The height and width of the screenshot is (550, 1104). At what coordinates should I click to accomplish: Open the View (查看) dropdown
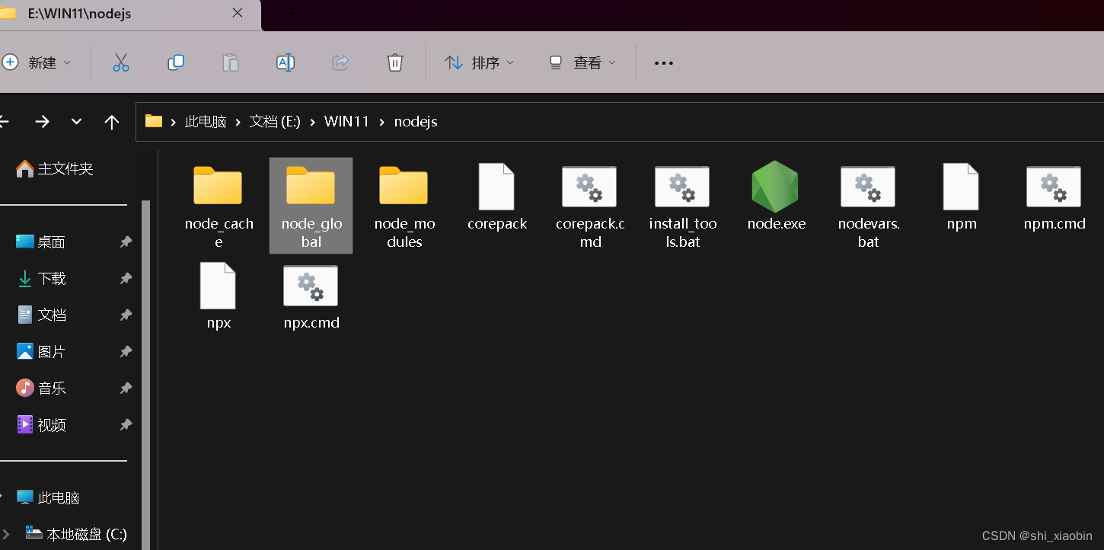[582, 62]
